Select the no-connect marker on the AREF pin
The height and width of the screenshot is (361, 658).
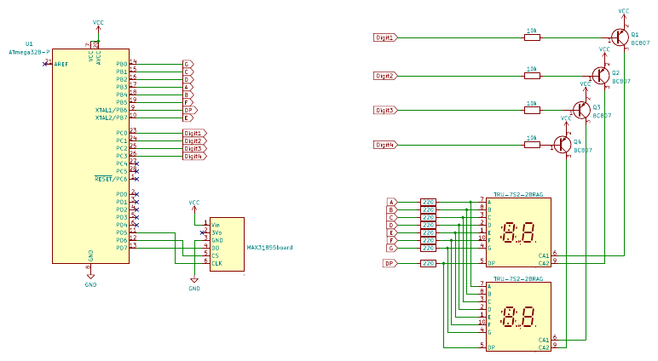(x=45, y=64)
